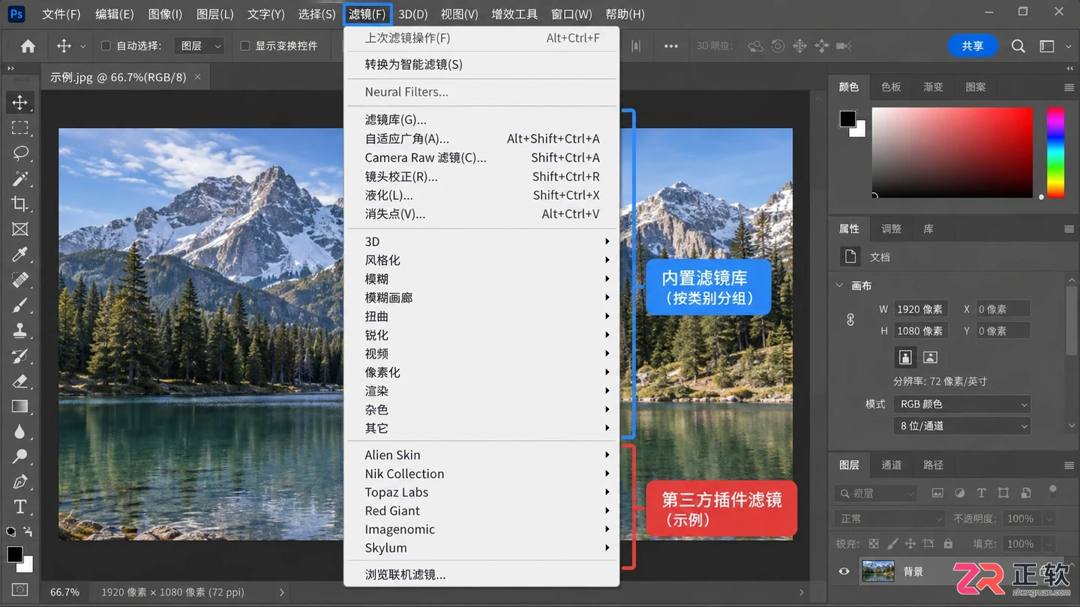Select the Magic Wand tool
The width and height of the screenshot is (1080, 607).
pyautogui.click(x=19, y=178)
